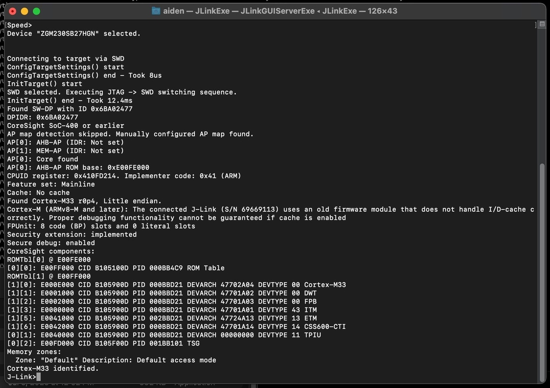Click 'ROMTbl[0] @ E00FE000' line
Image resolution: width=550 pixels, height=388 pixels.
click(x=49, y=260)
